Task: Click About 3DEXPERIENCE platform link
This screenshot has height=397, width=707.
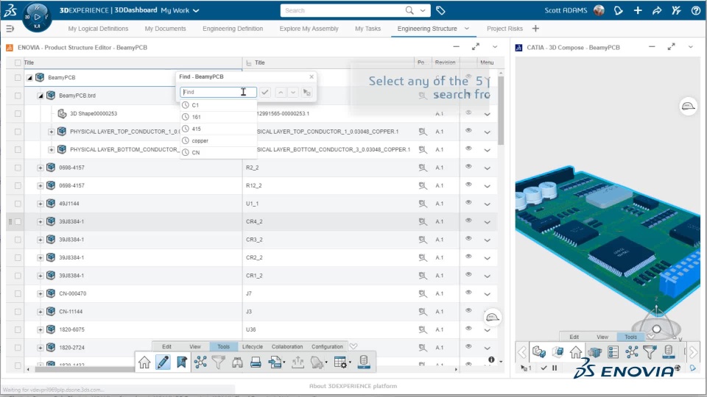Action: point(353,386)
